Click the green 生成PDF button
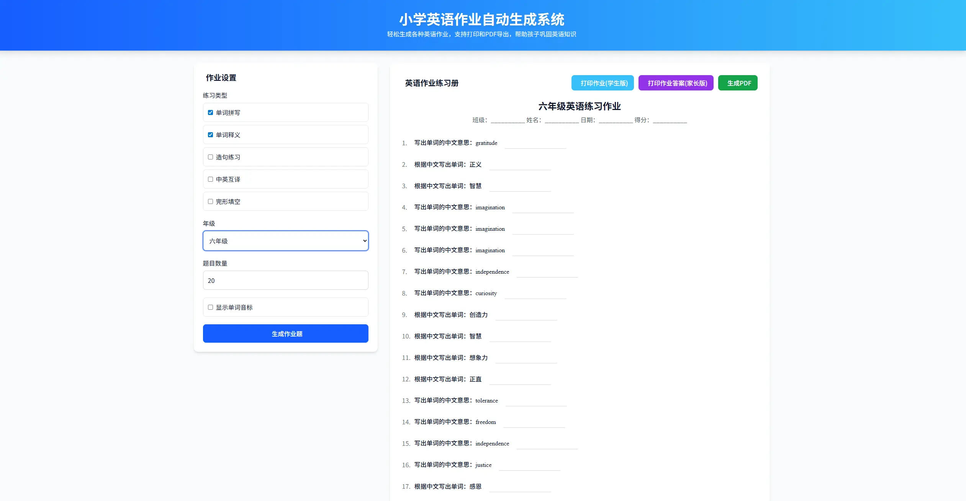The image size is (966, 501). coord(737,82)
